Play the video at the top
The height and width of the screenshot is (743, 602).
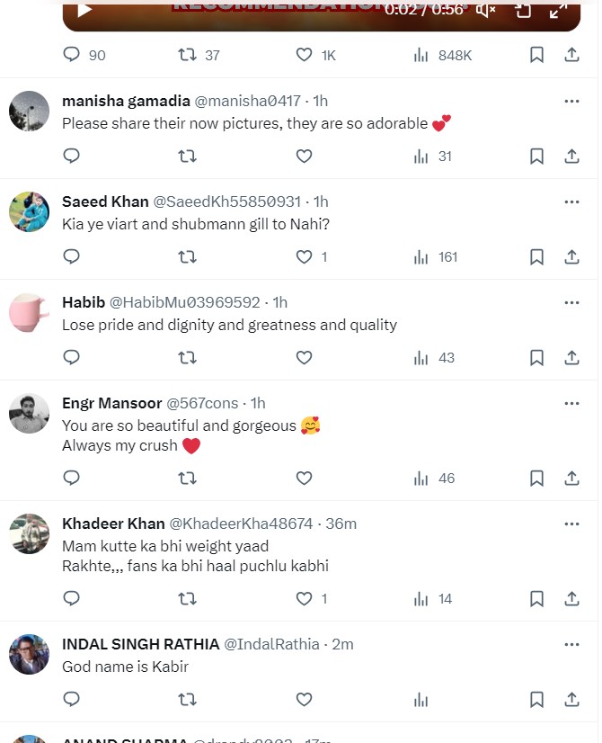click(x=84, y=10)
